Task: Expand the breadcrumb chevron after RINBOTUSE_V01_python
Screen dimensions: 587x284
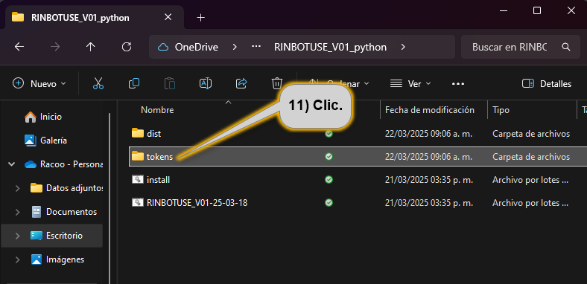Action: [x=403, y=47]
